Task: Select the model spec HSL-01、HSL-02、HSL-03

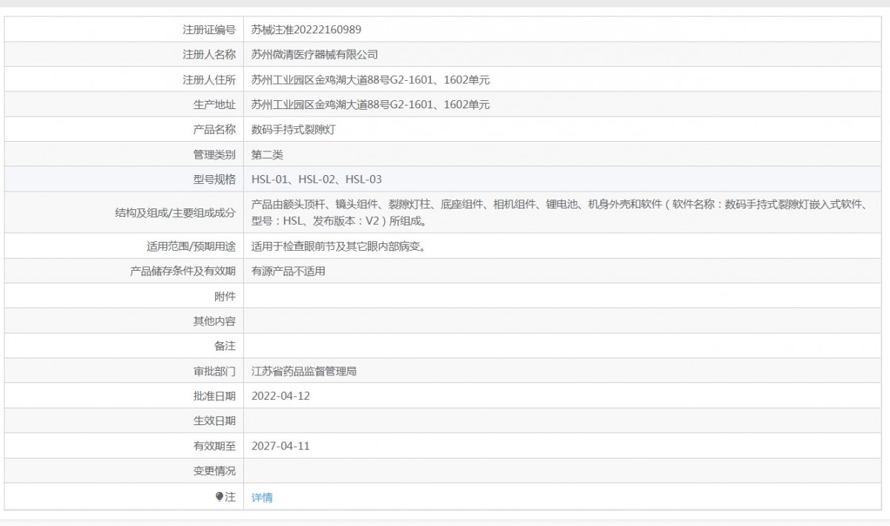Action: (x=317, y=179)
